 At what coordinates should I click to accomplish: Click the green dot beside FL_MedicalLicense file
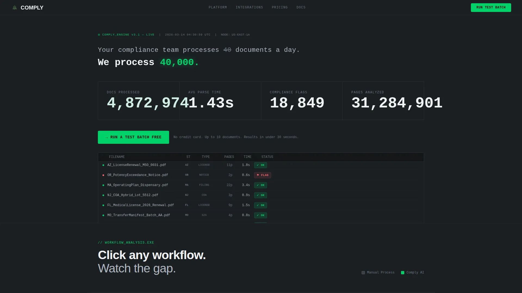click(103, 205)
